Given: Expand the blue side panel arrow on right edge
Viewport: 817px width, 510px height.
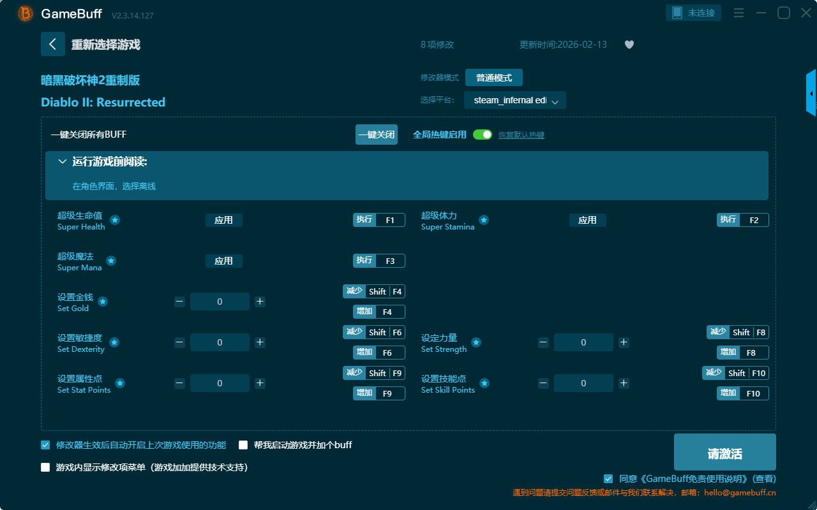Looking at the screenshot, I should [x=811, y=94].
